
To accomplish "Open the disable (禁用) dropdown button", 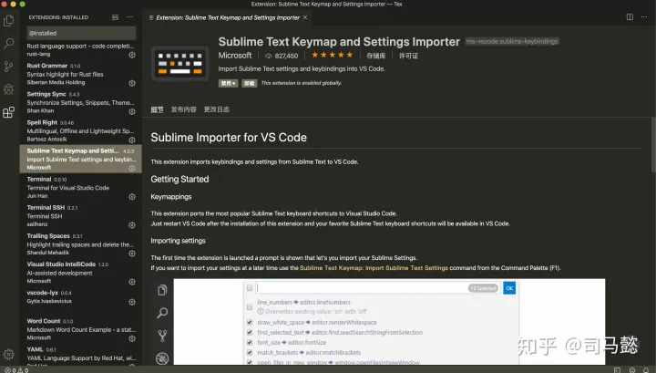I will click(228, 83).
